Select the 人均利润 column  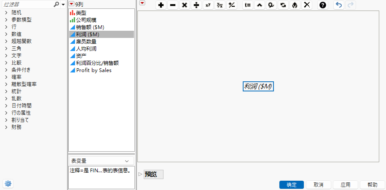pos(102,49)
